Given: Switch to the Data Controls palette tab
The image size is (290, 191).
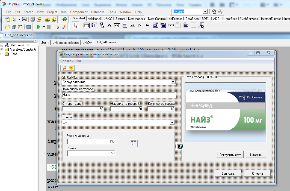Looking at the screenshot, I should coord(156,19).
